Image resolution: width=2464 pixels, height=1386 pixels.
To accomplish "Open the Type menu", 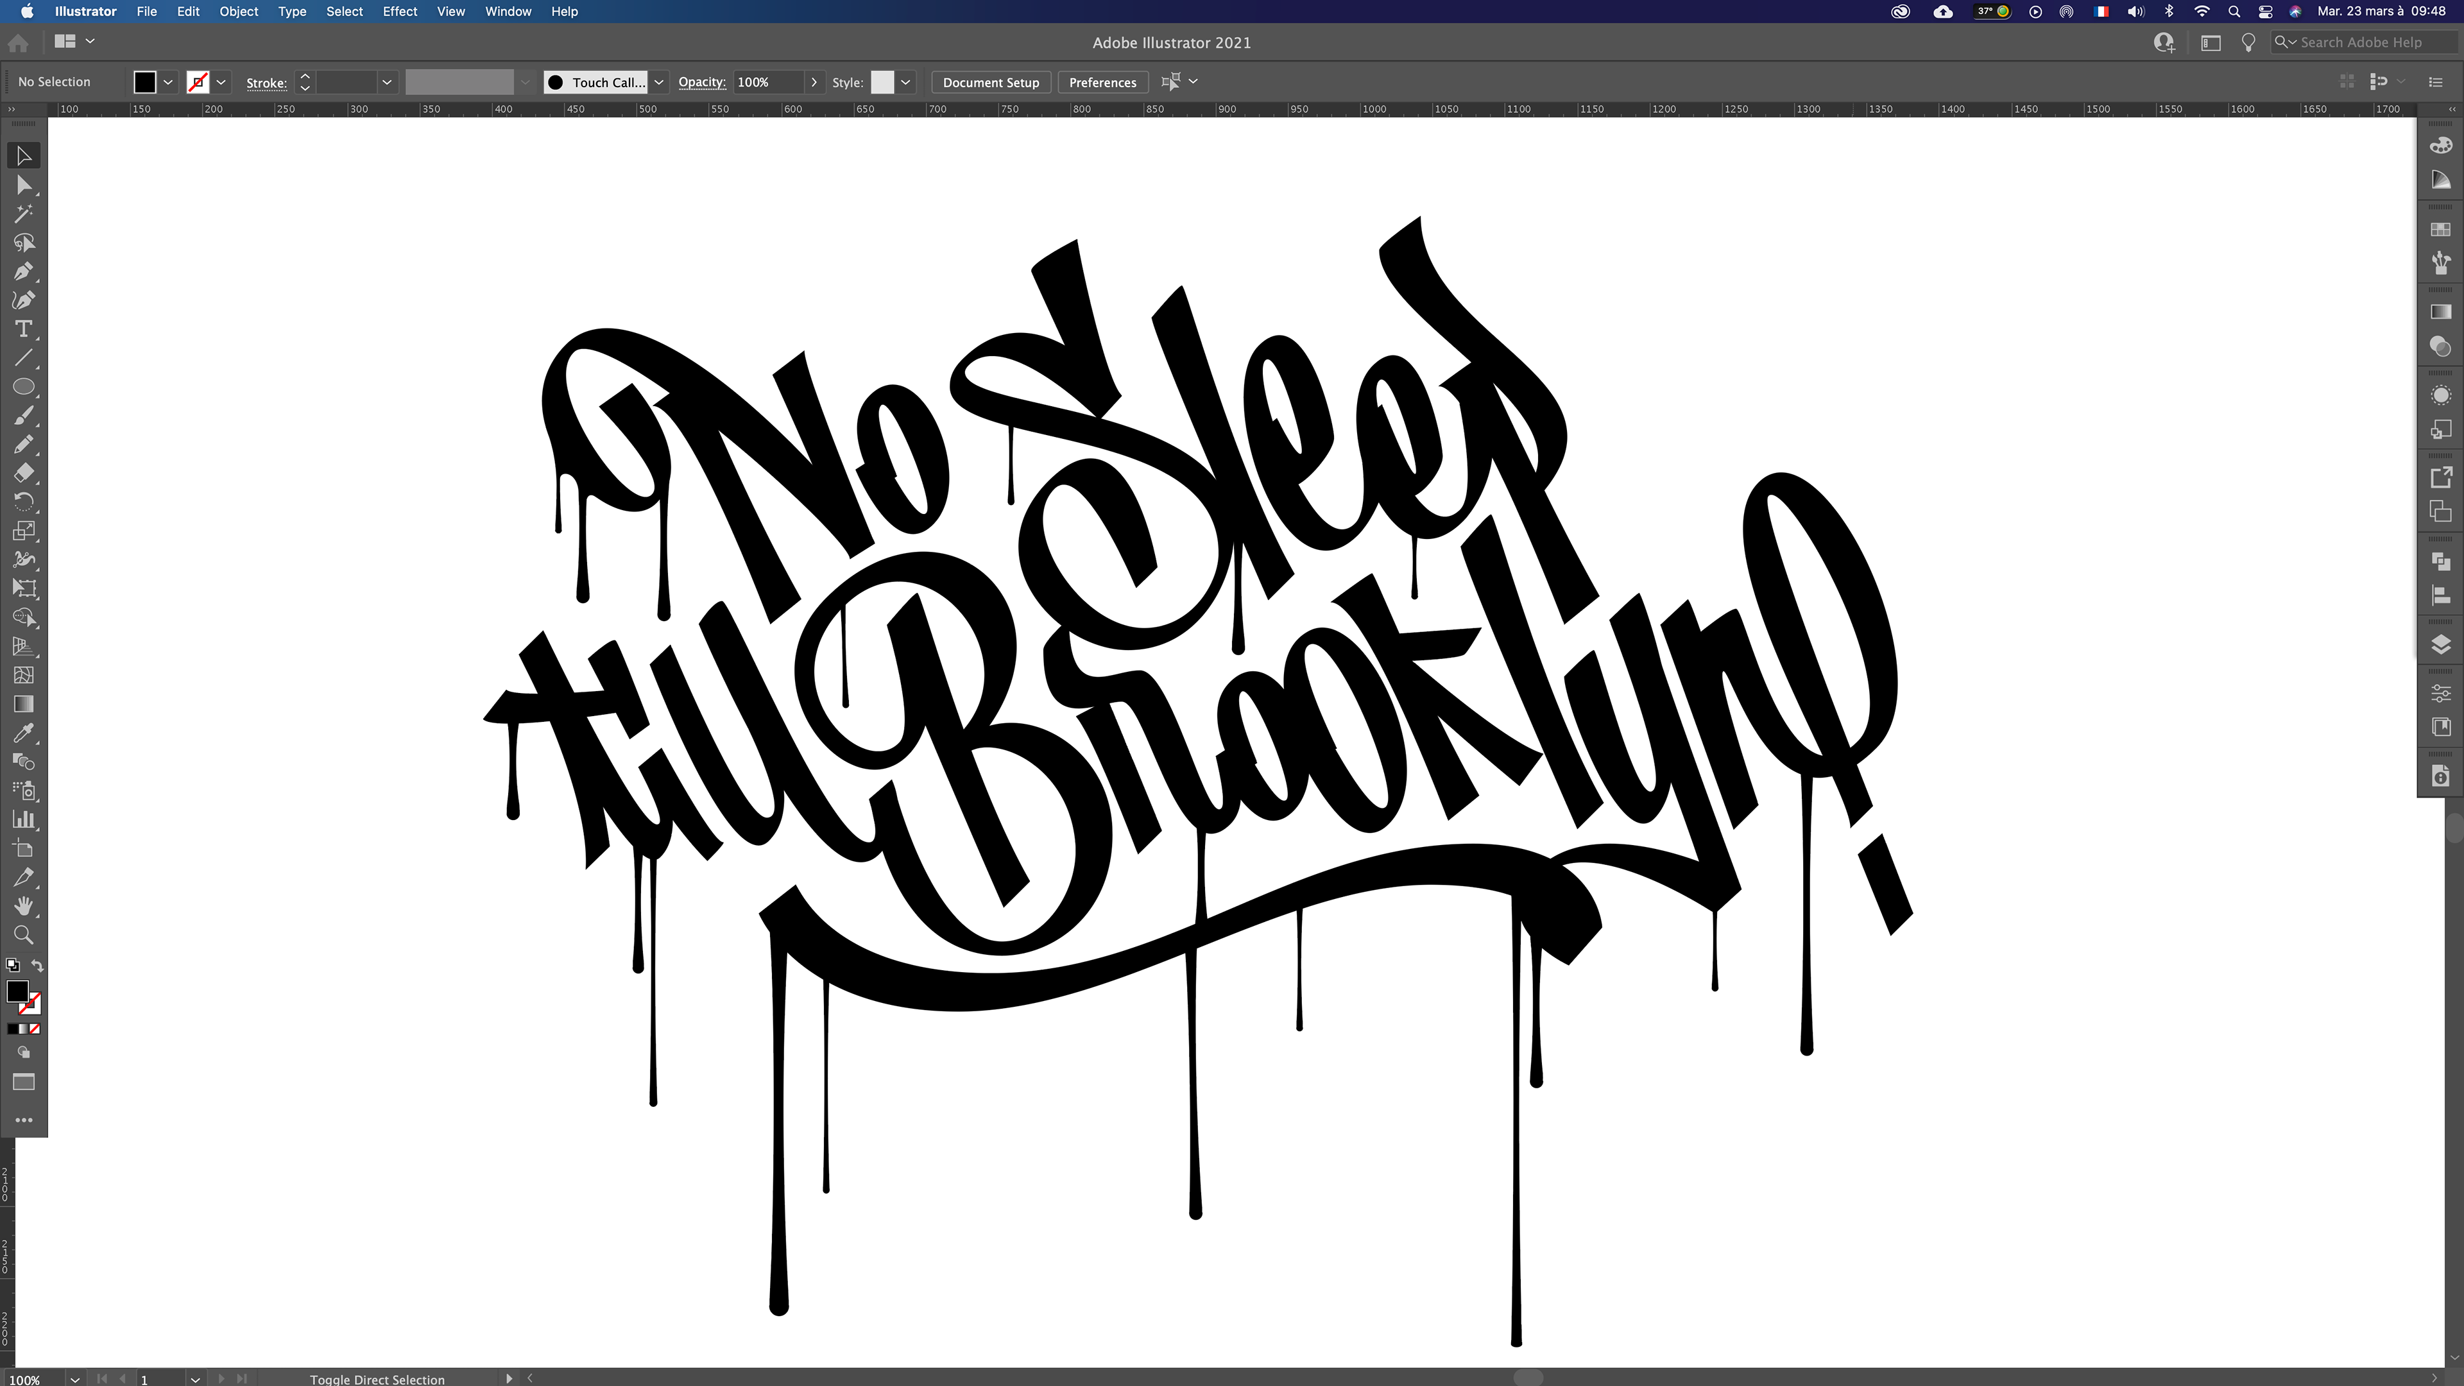I will coord(292,12).
